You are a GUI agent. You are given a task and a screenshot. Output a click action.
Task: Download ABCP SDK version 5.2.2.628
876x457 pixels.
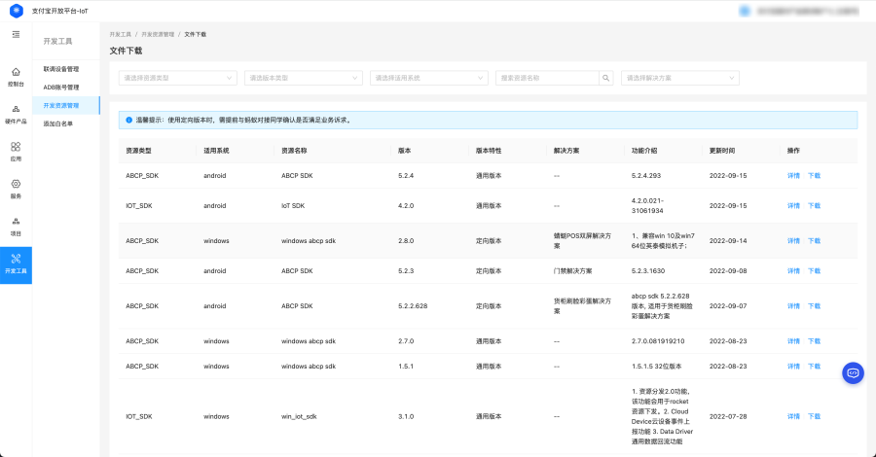pyautogui.click(x=814, y=306)
